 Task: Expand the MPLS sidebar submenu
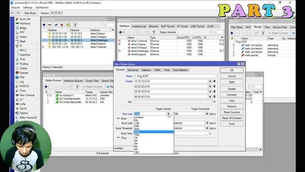click(x=37, y=50)
